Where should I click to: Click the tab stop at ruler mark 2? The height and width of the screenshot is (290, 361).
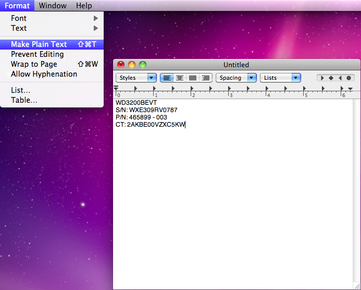click(192, 88)
